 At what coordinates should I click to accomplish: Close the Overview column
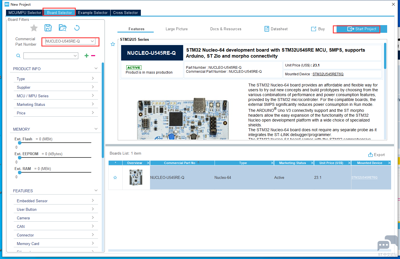click(x=148, y=163)
